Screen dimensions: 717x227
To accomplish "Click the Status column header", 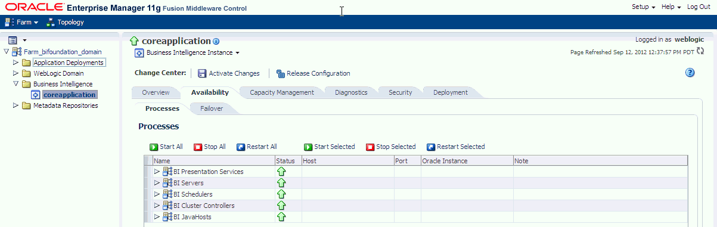I will (288, 161).
